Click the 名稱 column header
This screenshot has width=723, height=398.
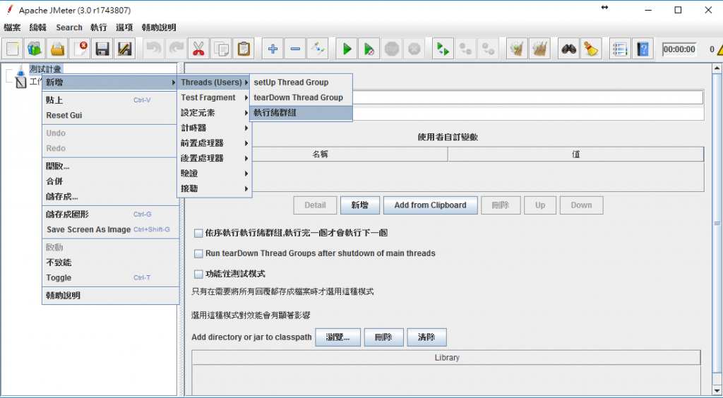[320, 155]
